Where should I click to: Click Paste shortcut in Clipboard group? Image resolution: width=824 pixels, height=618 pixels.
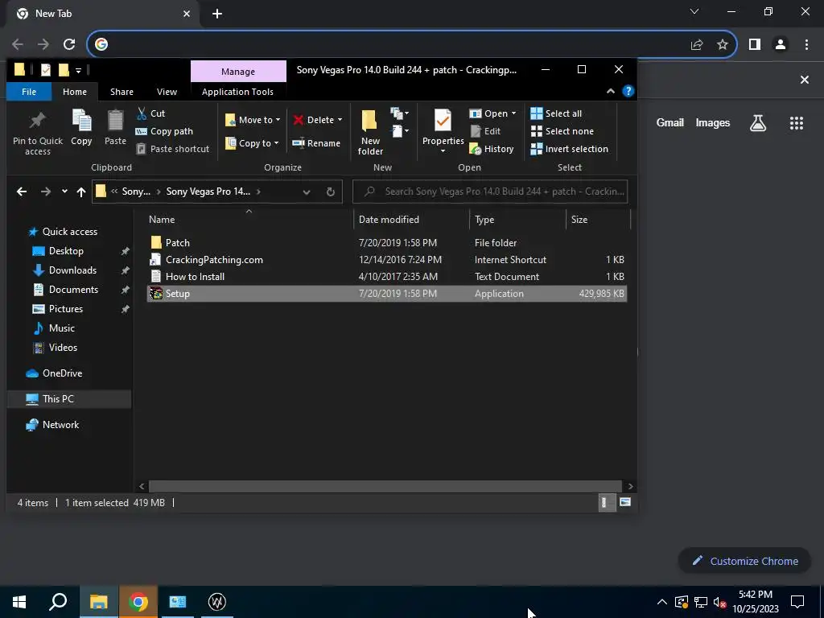pos(173,149)
